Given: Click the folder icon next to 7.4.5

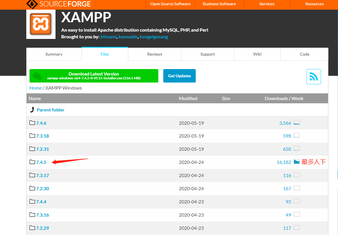Looking at the screenshot, I should (x=32, y=162).
